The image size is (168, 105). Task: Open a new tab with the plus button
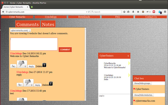pyautogui.click(x=32, y=7)
